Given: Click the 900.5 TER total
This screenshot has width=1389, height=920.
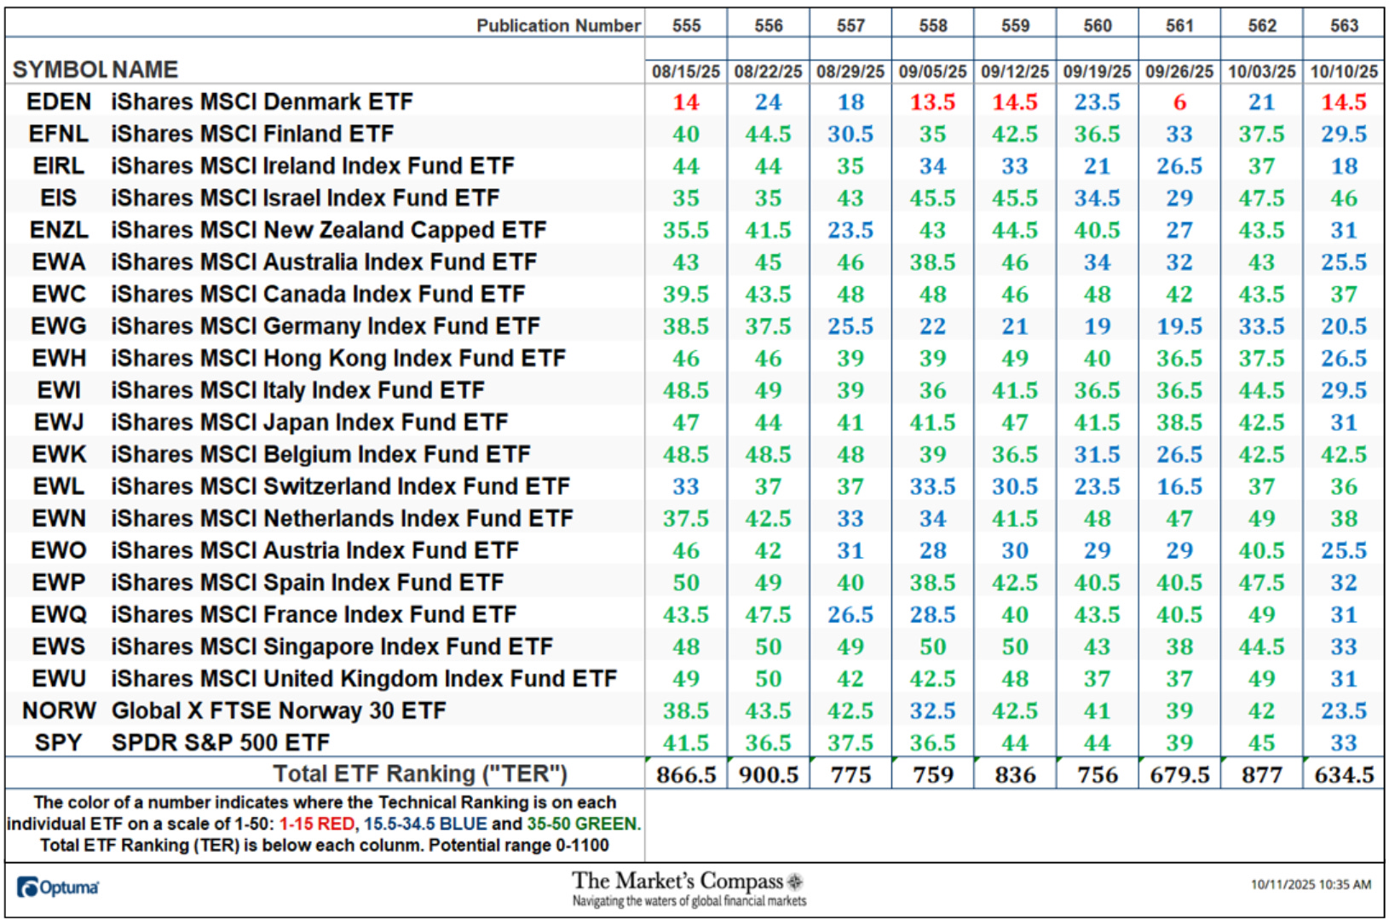Looking at the screenshot, I should pos(768,775).
